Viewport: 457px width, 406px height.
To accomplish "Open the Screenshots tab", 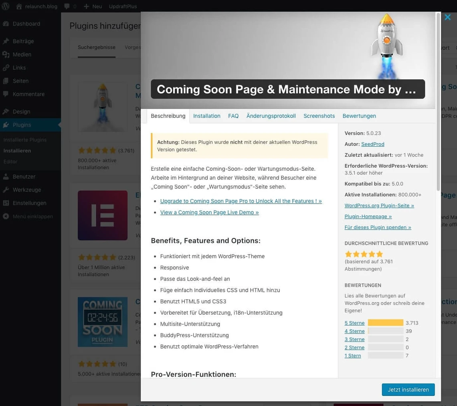I will [319, 115].
